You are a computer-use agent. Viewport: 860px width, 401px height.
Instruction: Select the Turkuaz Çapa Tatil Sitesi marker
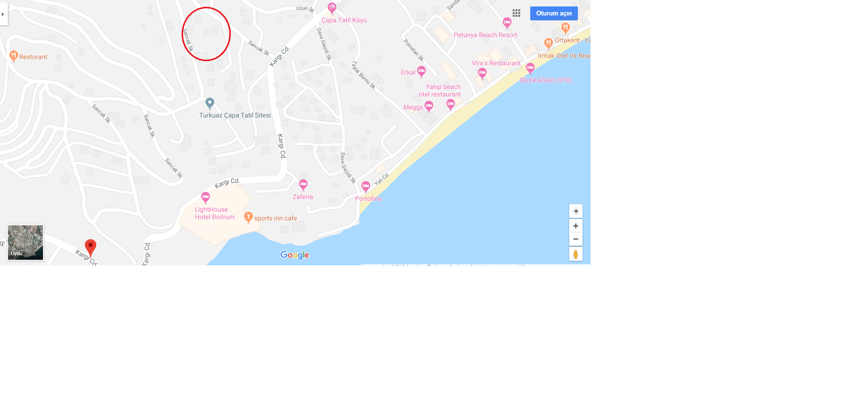(210, 103)
